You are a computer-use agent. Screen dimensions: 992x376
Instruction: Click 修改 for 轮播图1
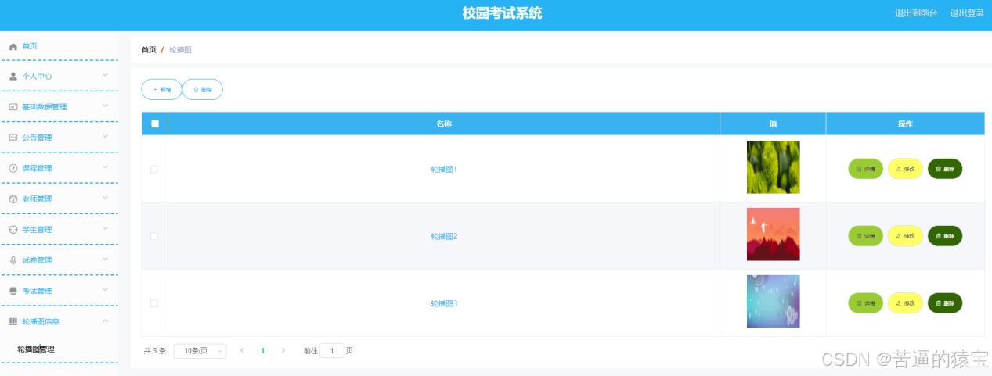click(905, 169)
